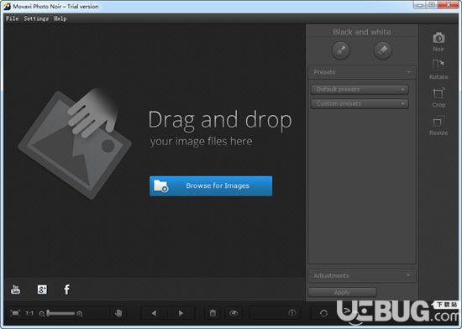Click the Browse for Images button
462x329 pixels.
(x=211, y=185)
